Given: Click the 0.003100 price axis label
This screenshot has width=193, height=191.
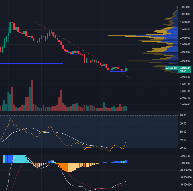Looking at the screenshot, I should pos(185,84).
